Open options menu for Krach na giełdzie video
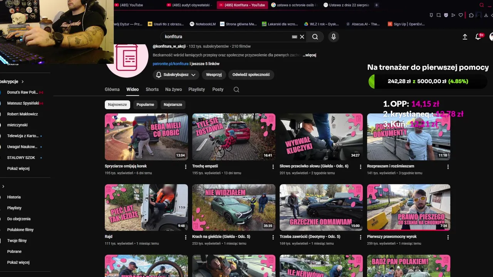 tap(273, 237)
